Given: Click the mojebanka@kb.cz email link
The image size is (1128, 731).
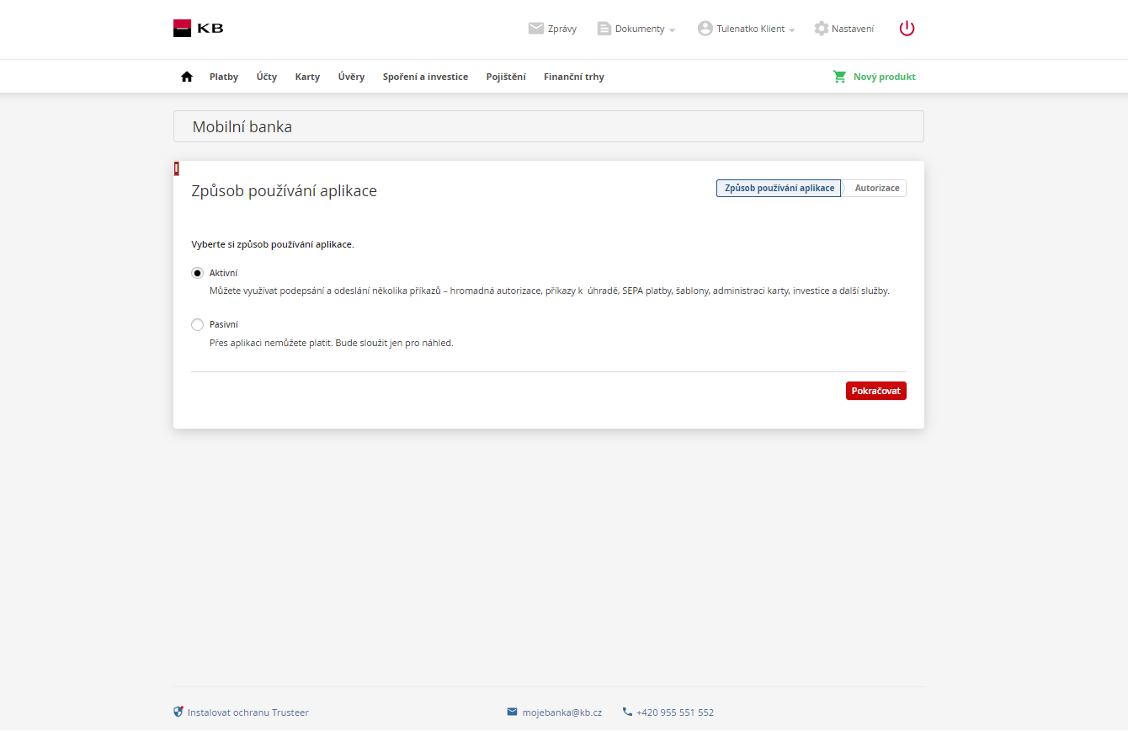Looking at the screenshot, I should point(561,712).
